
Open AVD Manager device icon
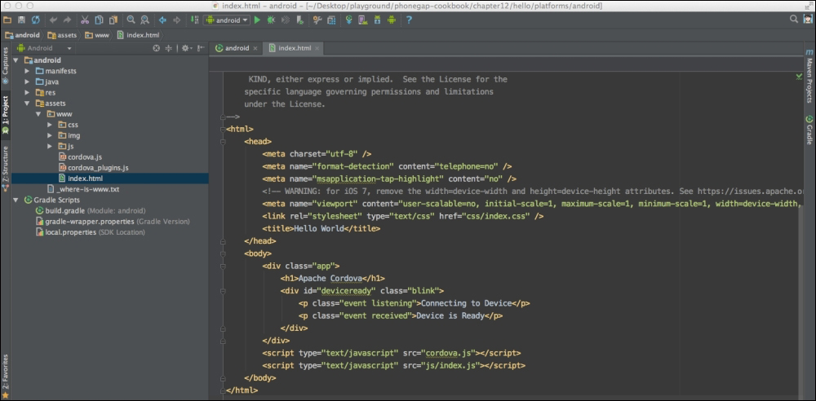(363, 20)
